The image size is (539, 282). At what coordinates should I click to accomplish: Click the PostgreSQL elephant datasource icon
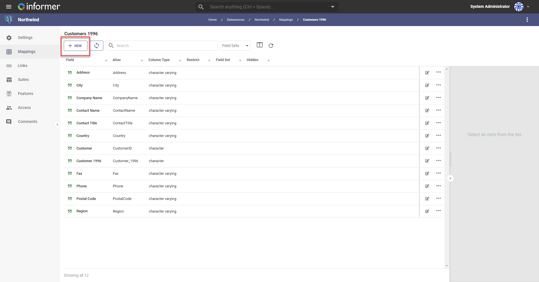[x=9, y=20]
